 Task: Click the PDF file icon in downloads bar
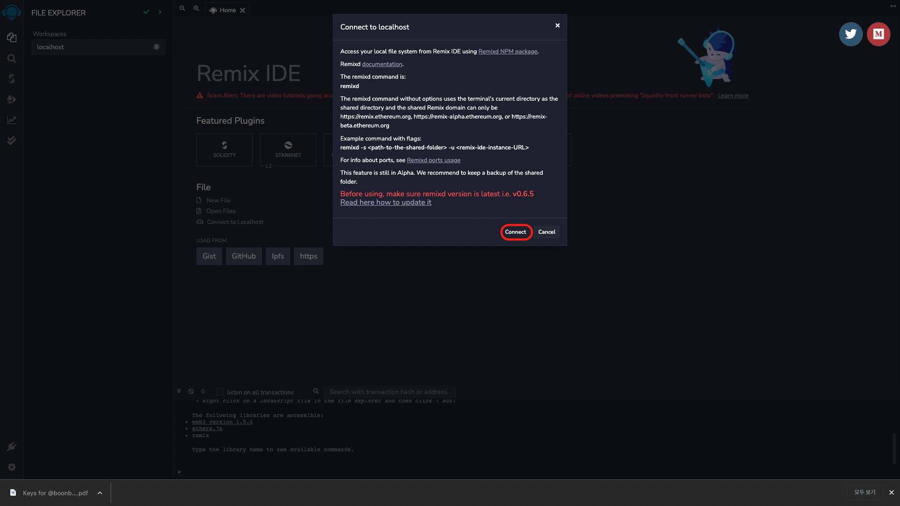13,492
